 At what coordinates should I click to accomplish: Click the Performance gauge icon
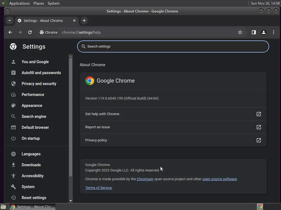pos(13,95)
